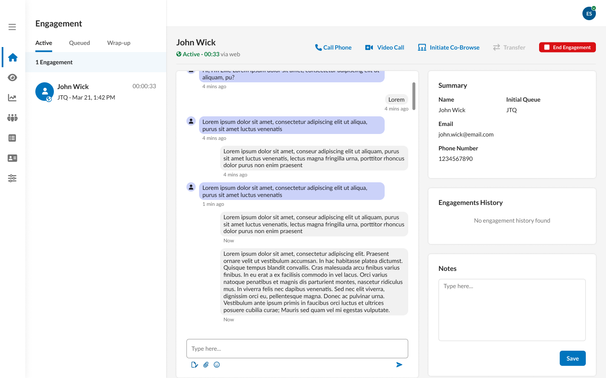Open the contact card icon in sidebar
This screenshot has height=378, width=606.
pos(12,158)
